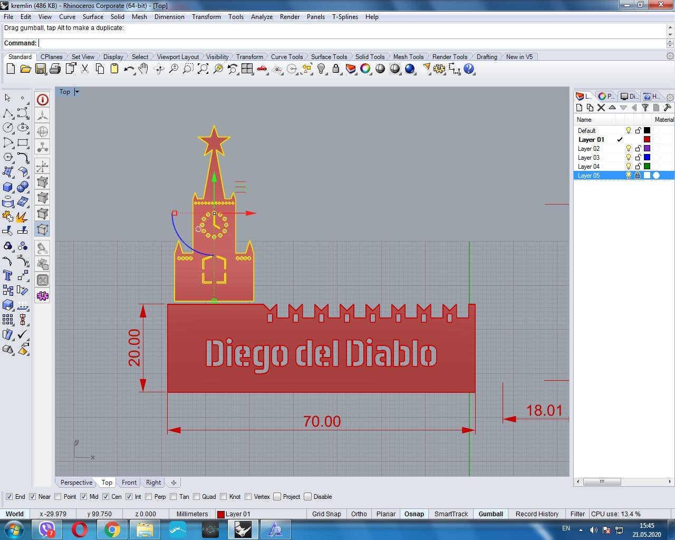Click the Layer 02 purple color swatch
This screenshot has width=675, height=540.
(647, 148)
